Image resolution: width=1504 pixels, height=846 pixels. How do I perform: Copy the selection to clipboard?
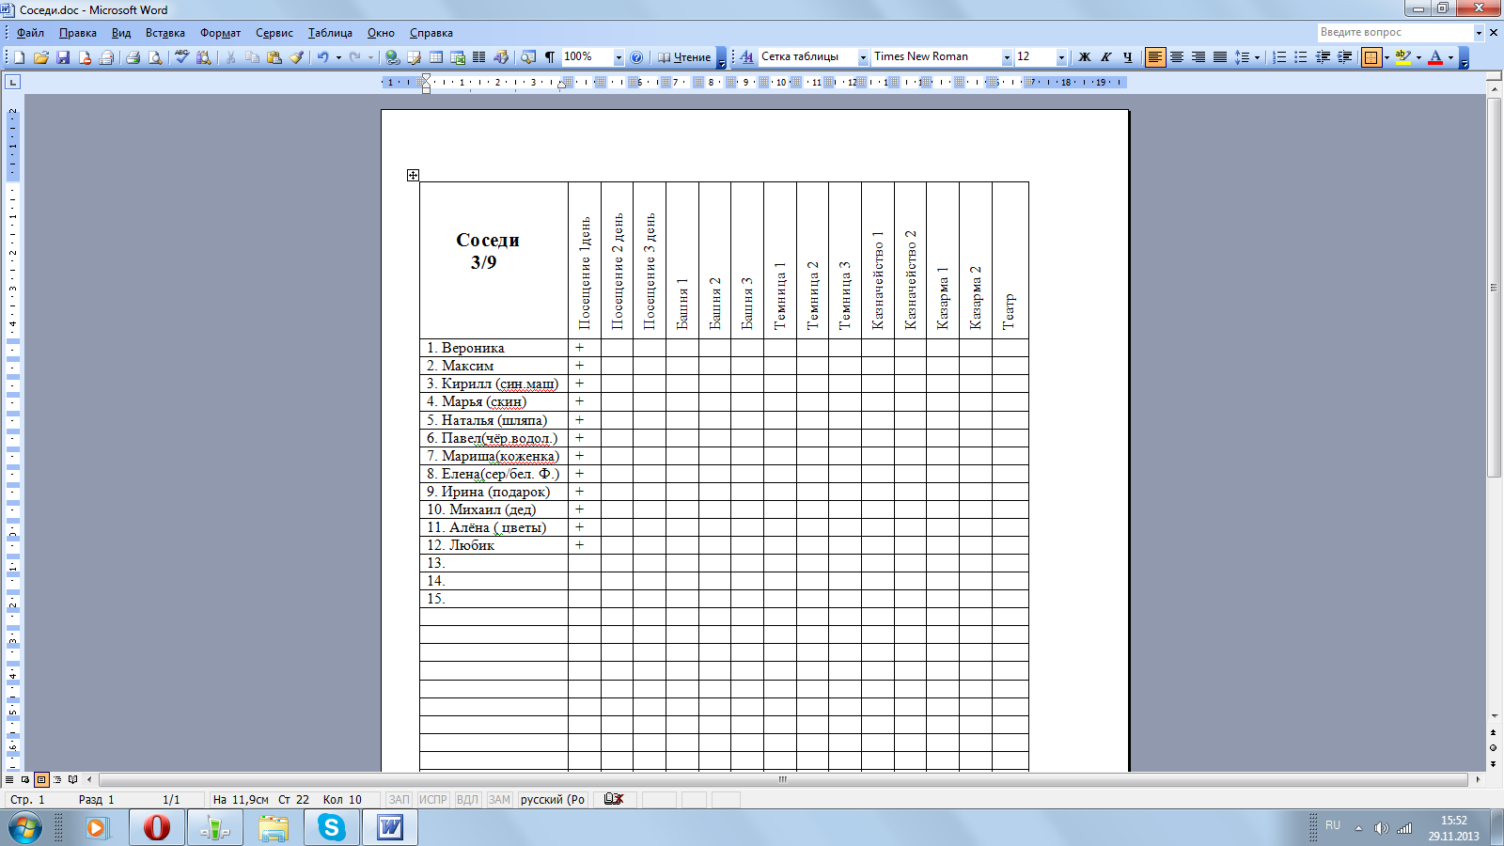point(252,57)
